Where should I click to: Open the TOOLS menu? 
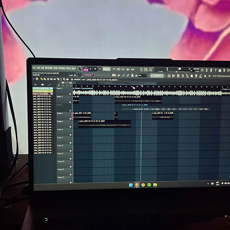pos(68,68)
